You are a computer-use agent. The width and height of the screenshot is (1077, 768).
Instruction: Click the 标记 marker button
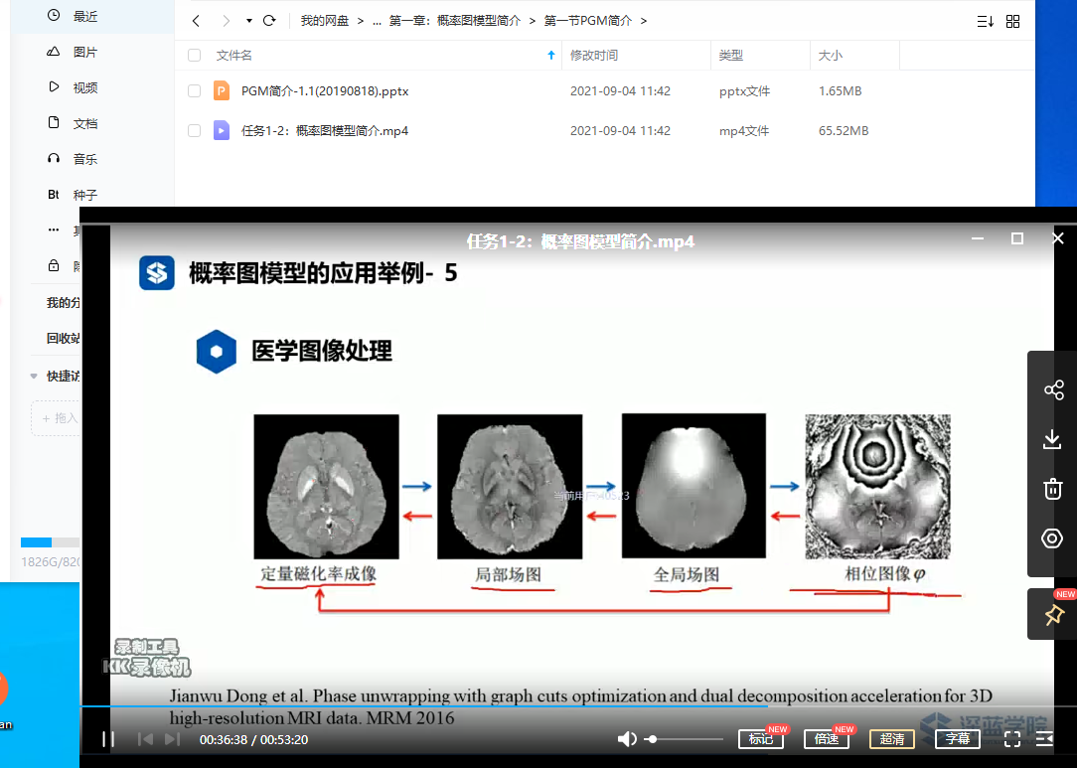761,739
